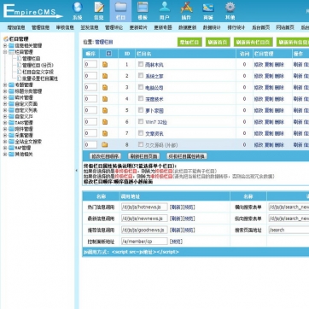Expand the 信息相关管理 tree node
The image size is (309, 309).
pos(5,45)
